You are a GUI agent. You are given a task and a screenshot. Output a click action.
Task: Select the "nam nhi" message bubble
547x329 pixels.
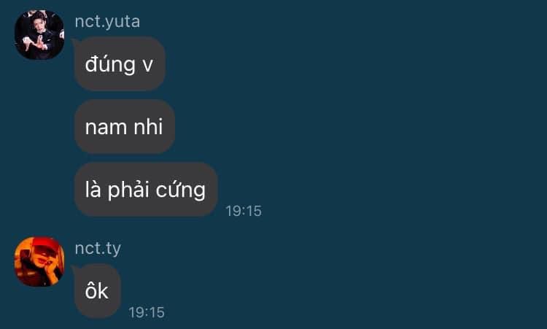click(125, 126)
